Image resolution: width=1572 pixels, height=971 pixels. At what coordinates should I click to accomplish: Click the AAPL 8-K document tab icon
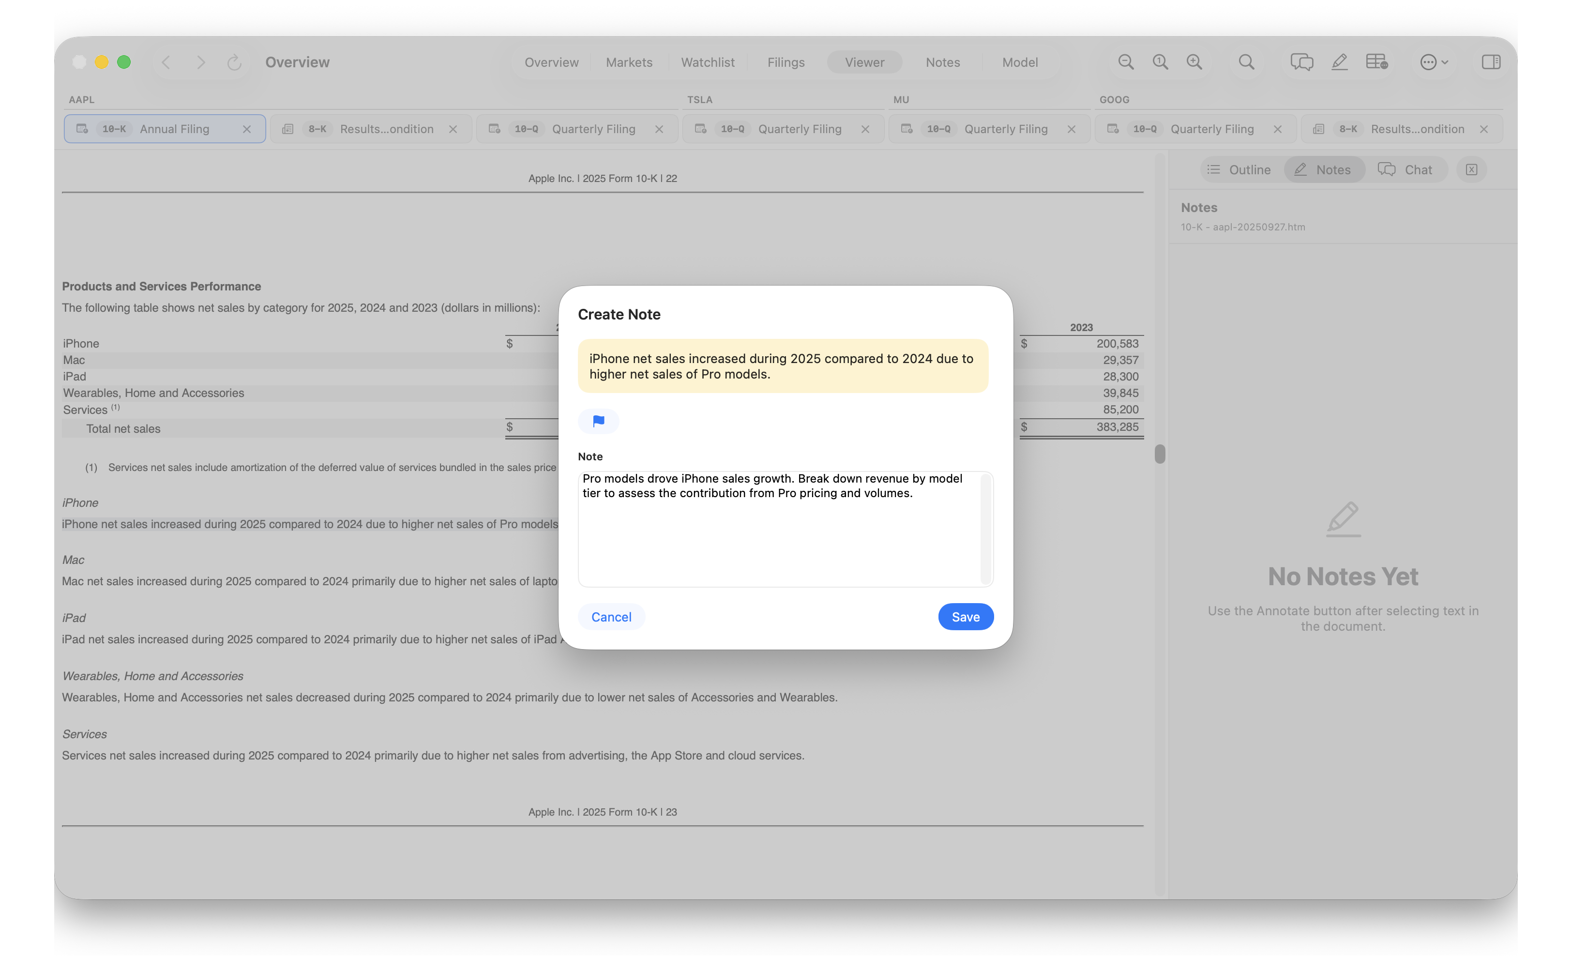pos(287,129)
